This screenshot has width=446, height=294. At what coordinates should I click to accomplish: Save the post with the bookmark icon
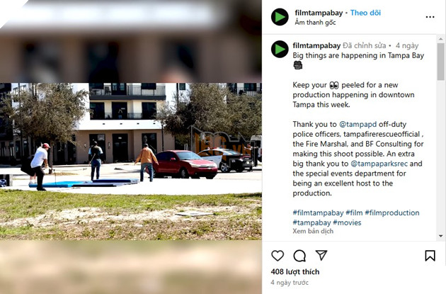tap(430, 256)
